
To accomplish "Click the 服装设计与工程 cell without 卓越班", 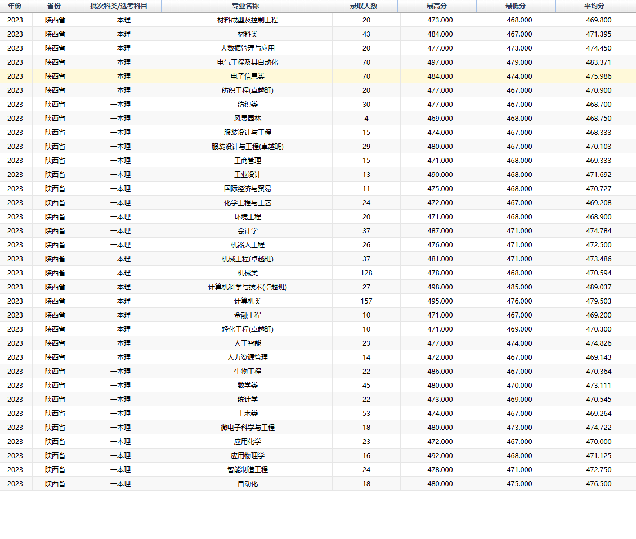I will coord(248,133).
